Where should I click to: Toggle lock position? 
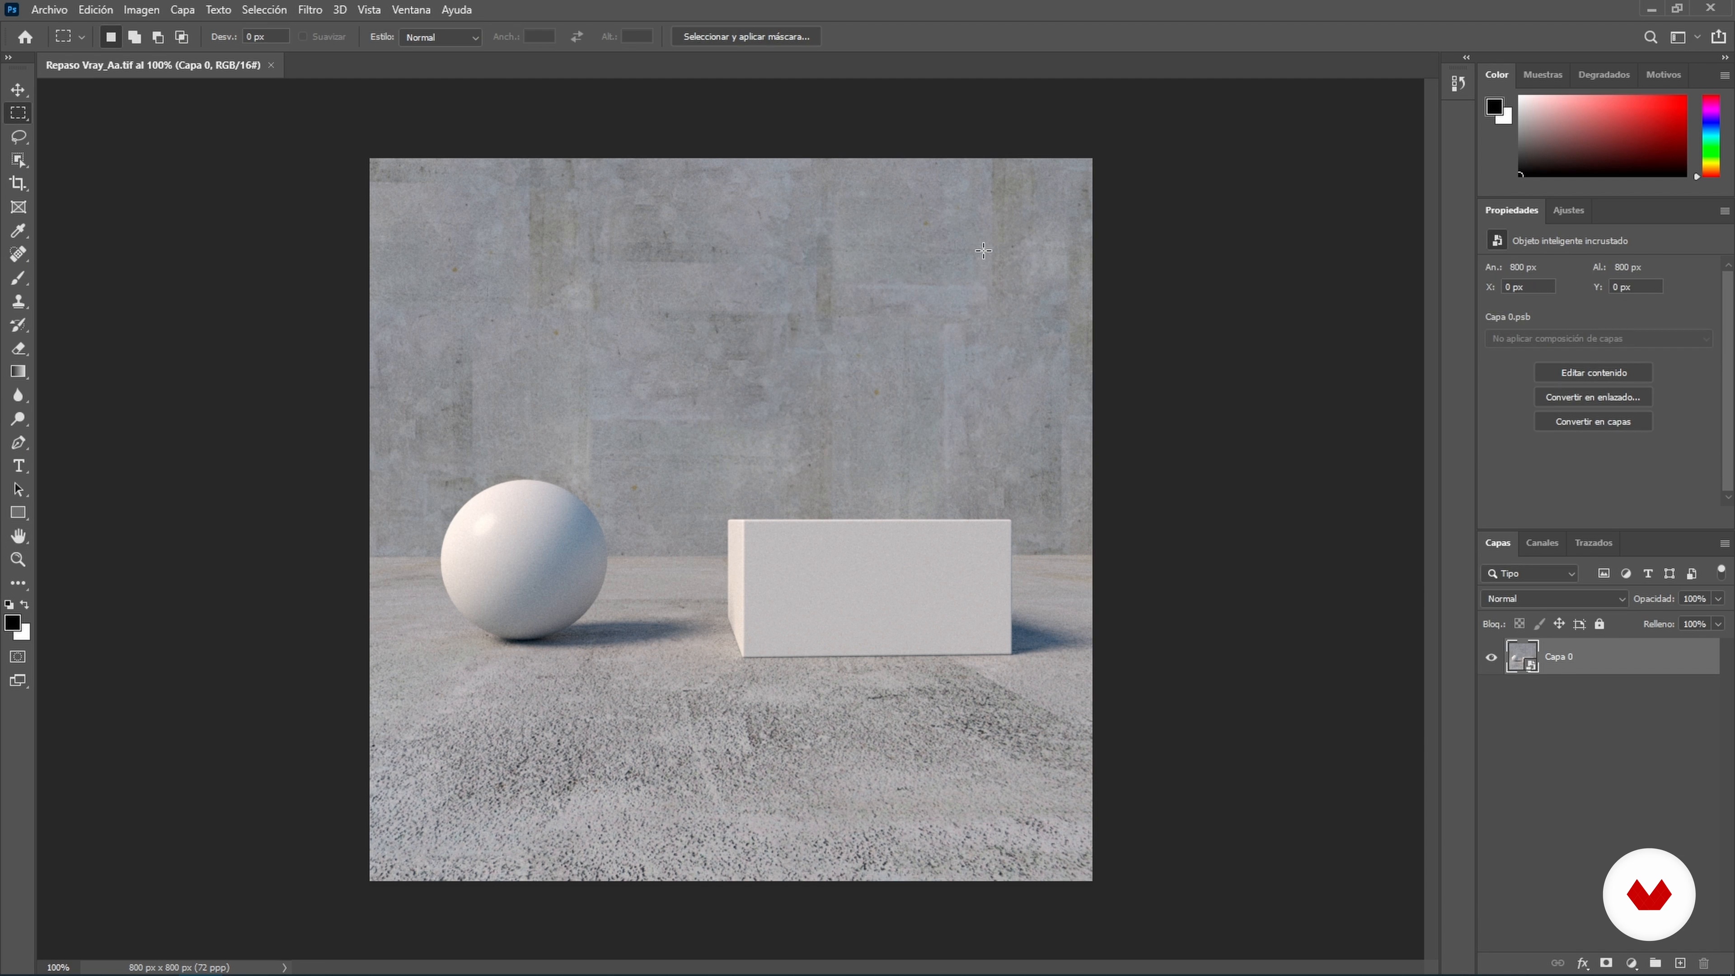coord(1559,624)
